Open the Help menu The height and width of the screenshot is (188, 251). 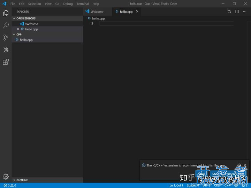[96, 4]
